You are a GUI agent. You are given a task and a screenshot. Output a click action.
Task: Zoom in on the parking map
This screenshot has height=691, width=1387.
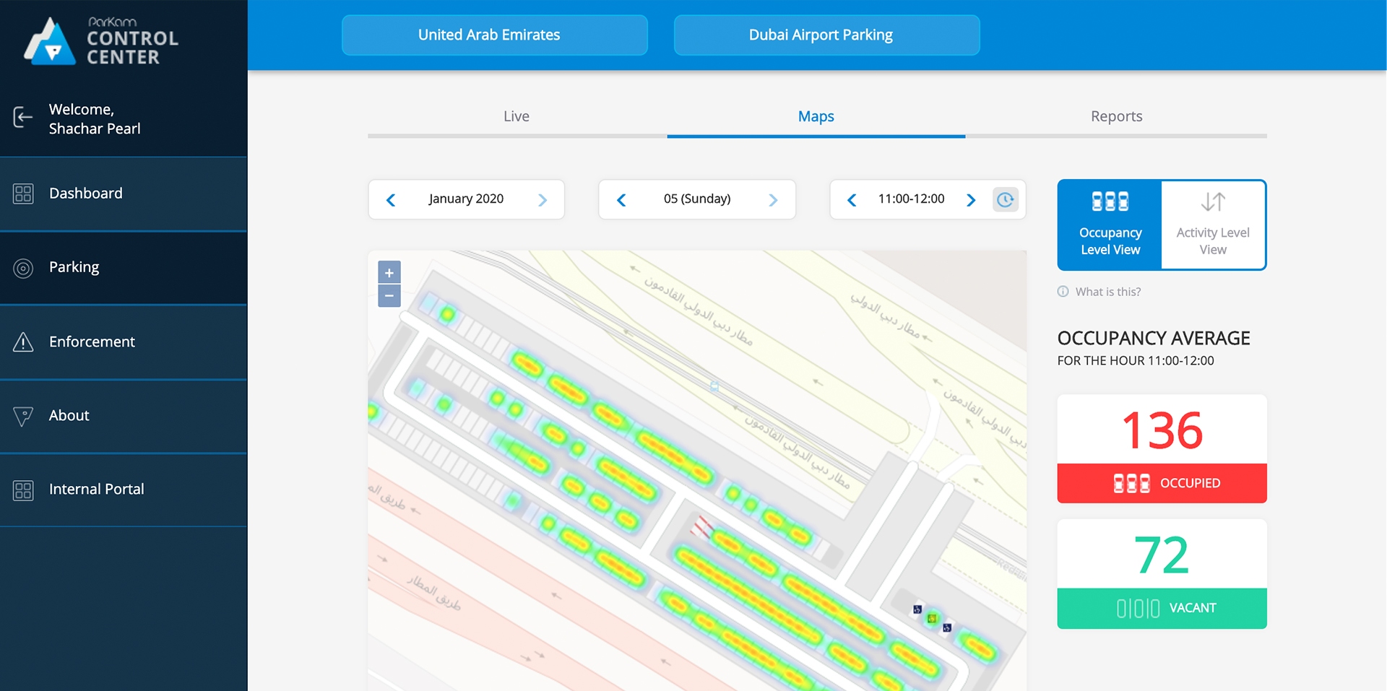389,273
